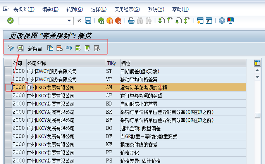Select row marker for 2000 BR row

(8, 112)
